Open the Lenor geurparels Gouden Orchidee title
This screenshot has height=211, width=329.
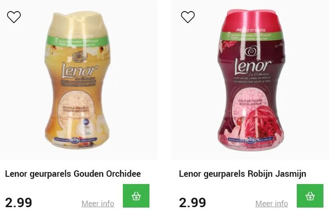pyautogui.click(x=73, y=174)
